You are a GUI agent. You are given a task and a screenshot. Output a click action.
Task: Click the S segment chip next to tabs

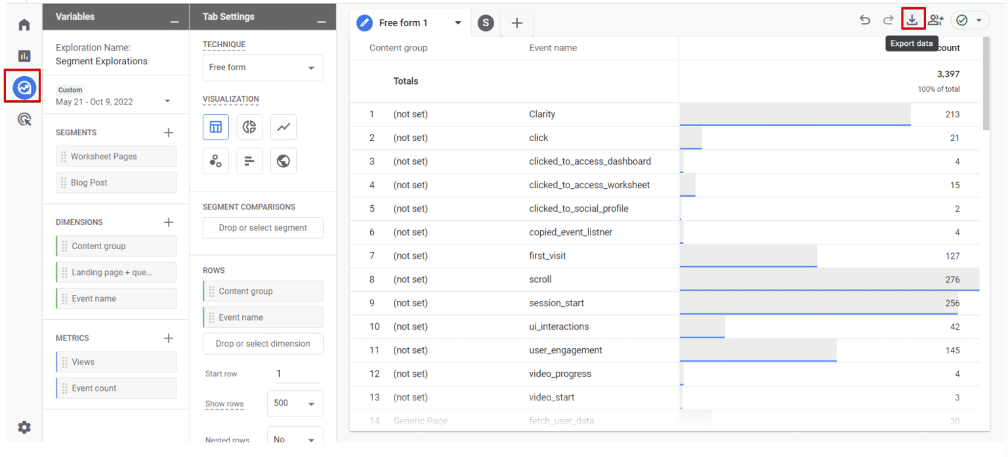pyautogui.click(x=486, y=22)
